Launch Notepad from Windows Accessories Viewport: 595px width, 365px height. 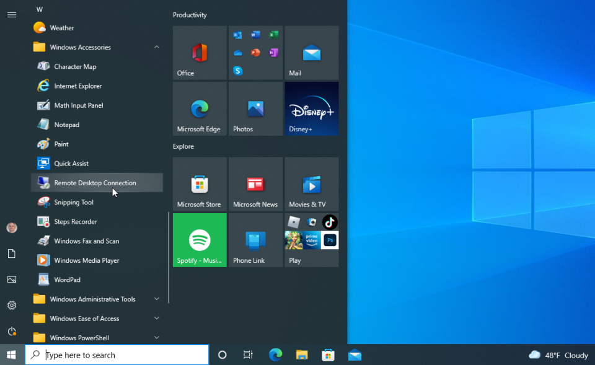click(66, 125)
